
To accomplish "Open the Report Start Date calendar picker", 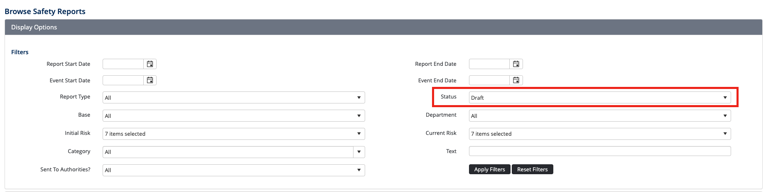I will point(150,64).
